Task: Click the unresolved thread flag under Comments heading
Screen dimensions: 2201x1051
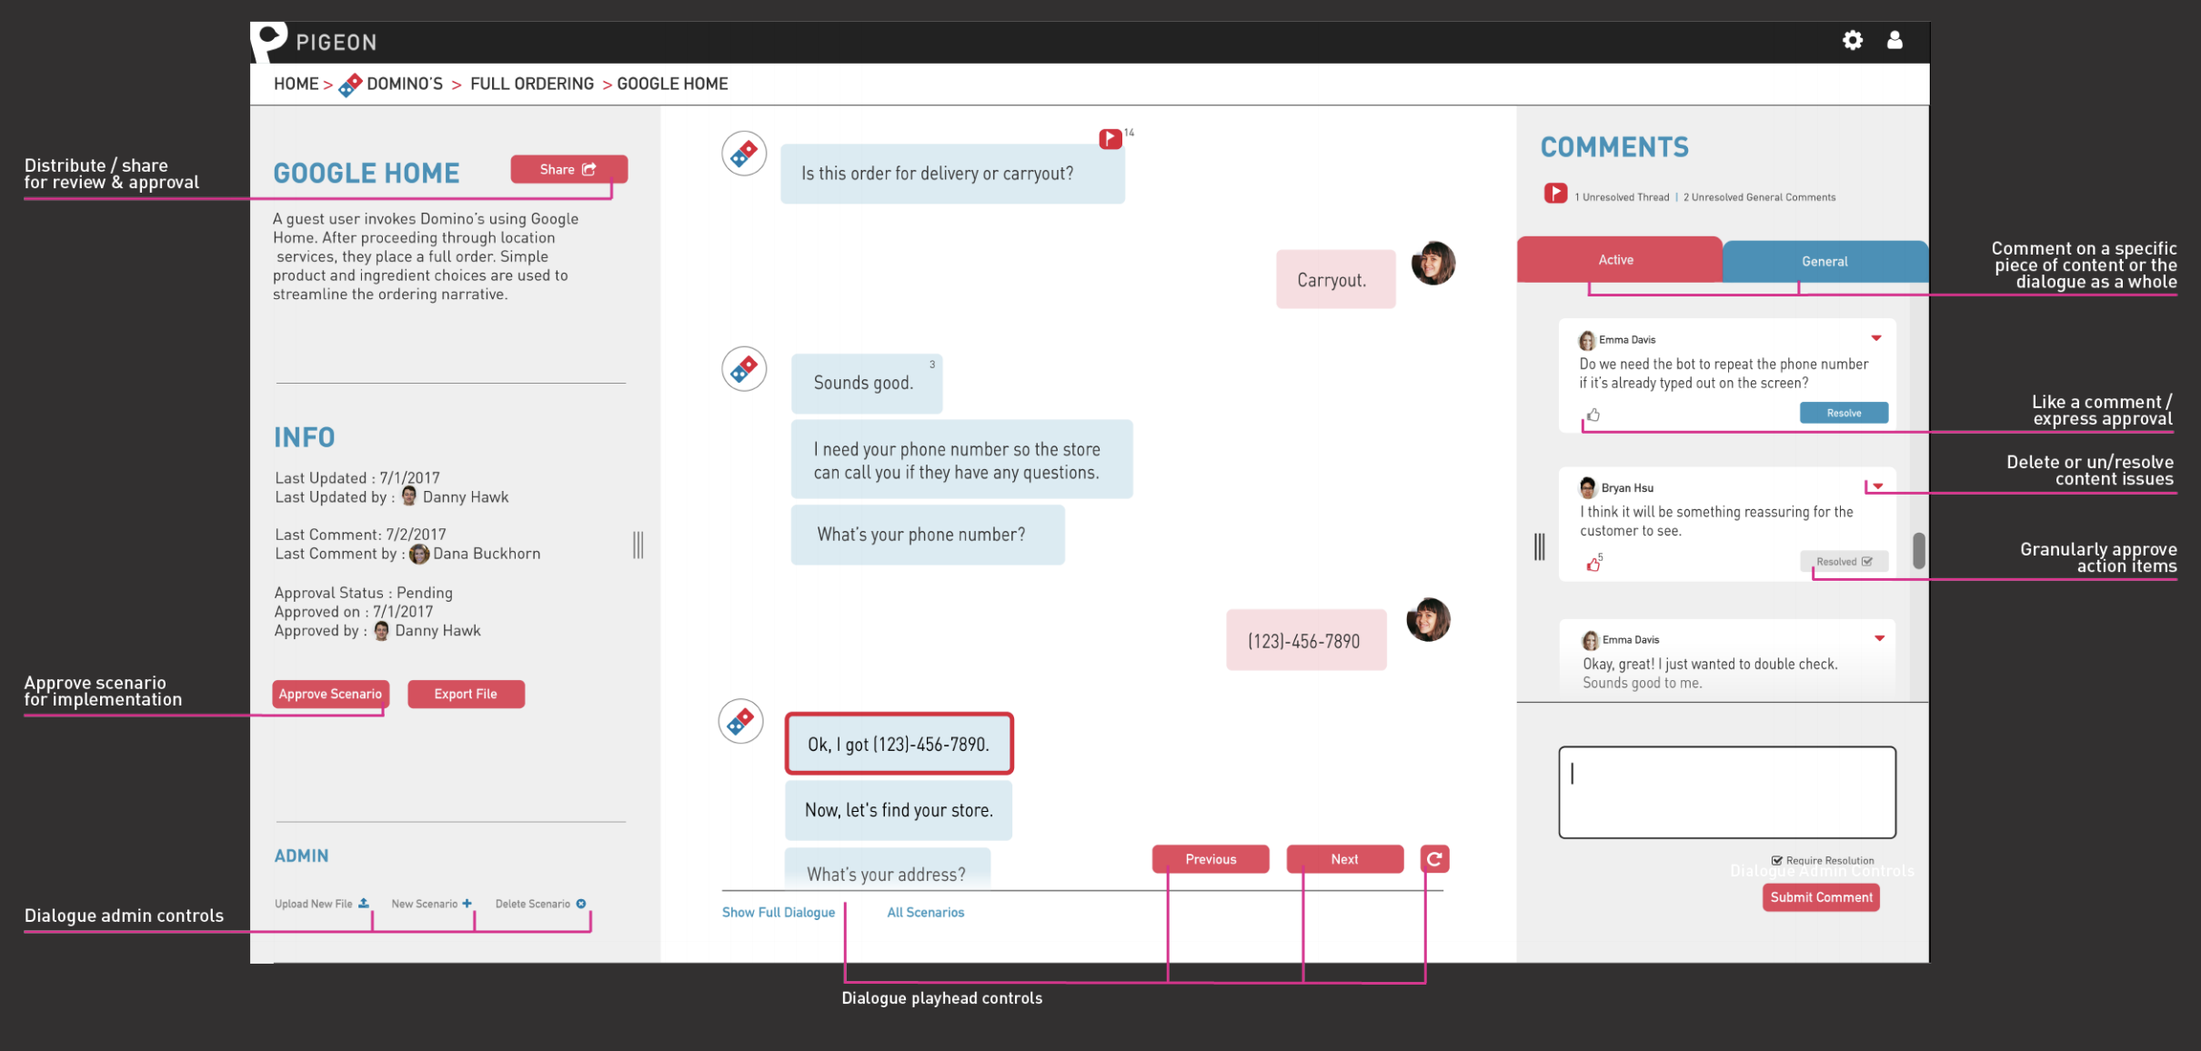Action: (1555, 194)
